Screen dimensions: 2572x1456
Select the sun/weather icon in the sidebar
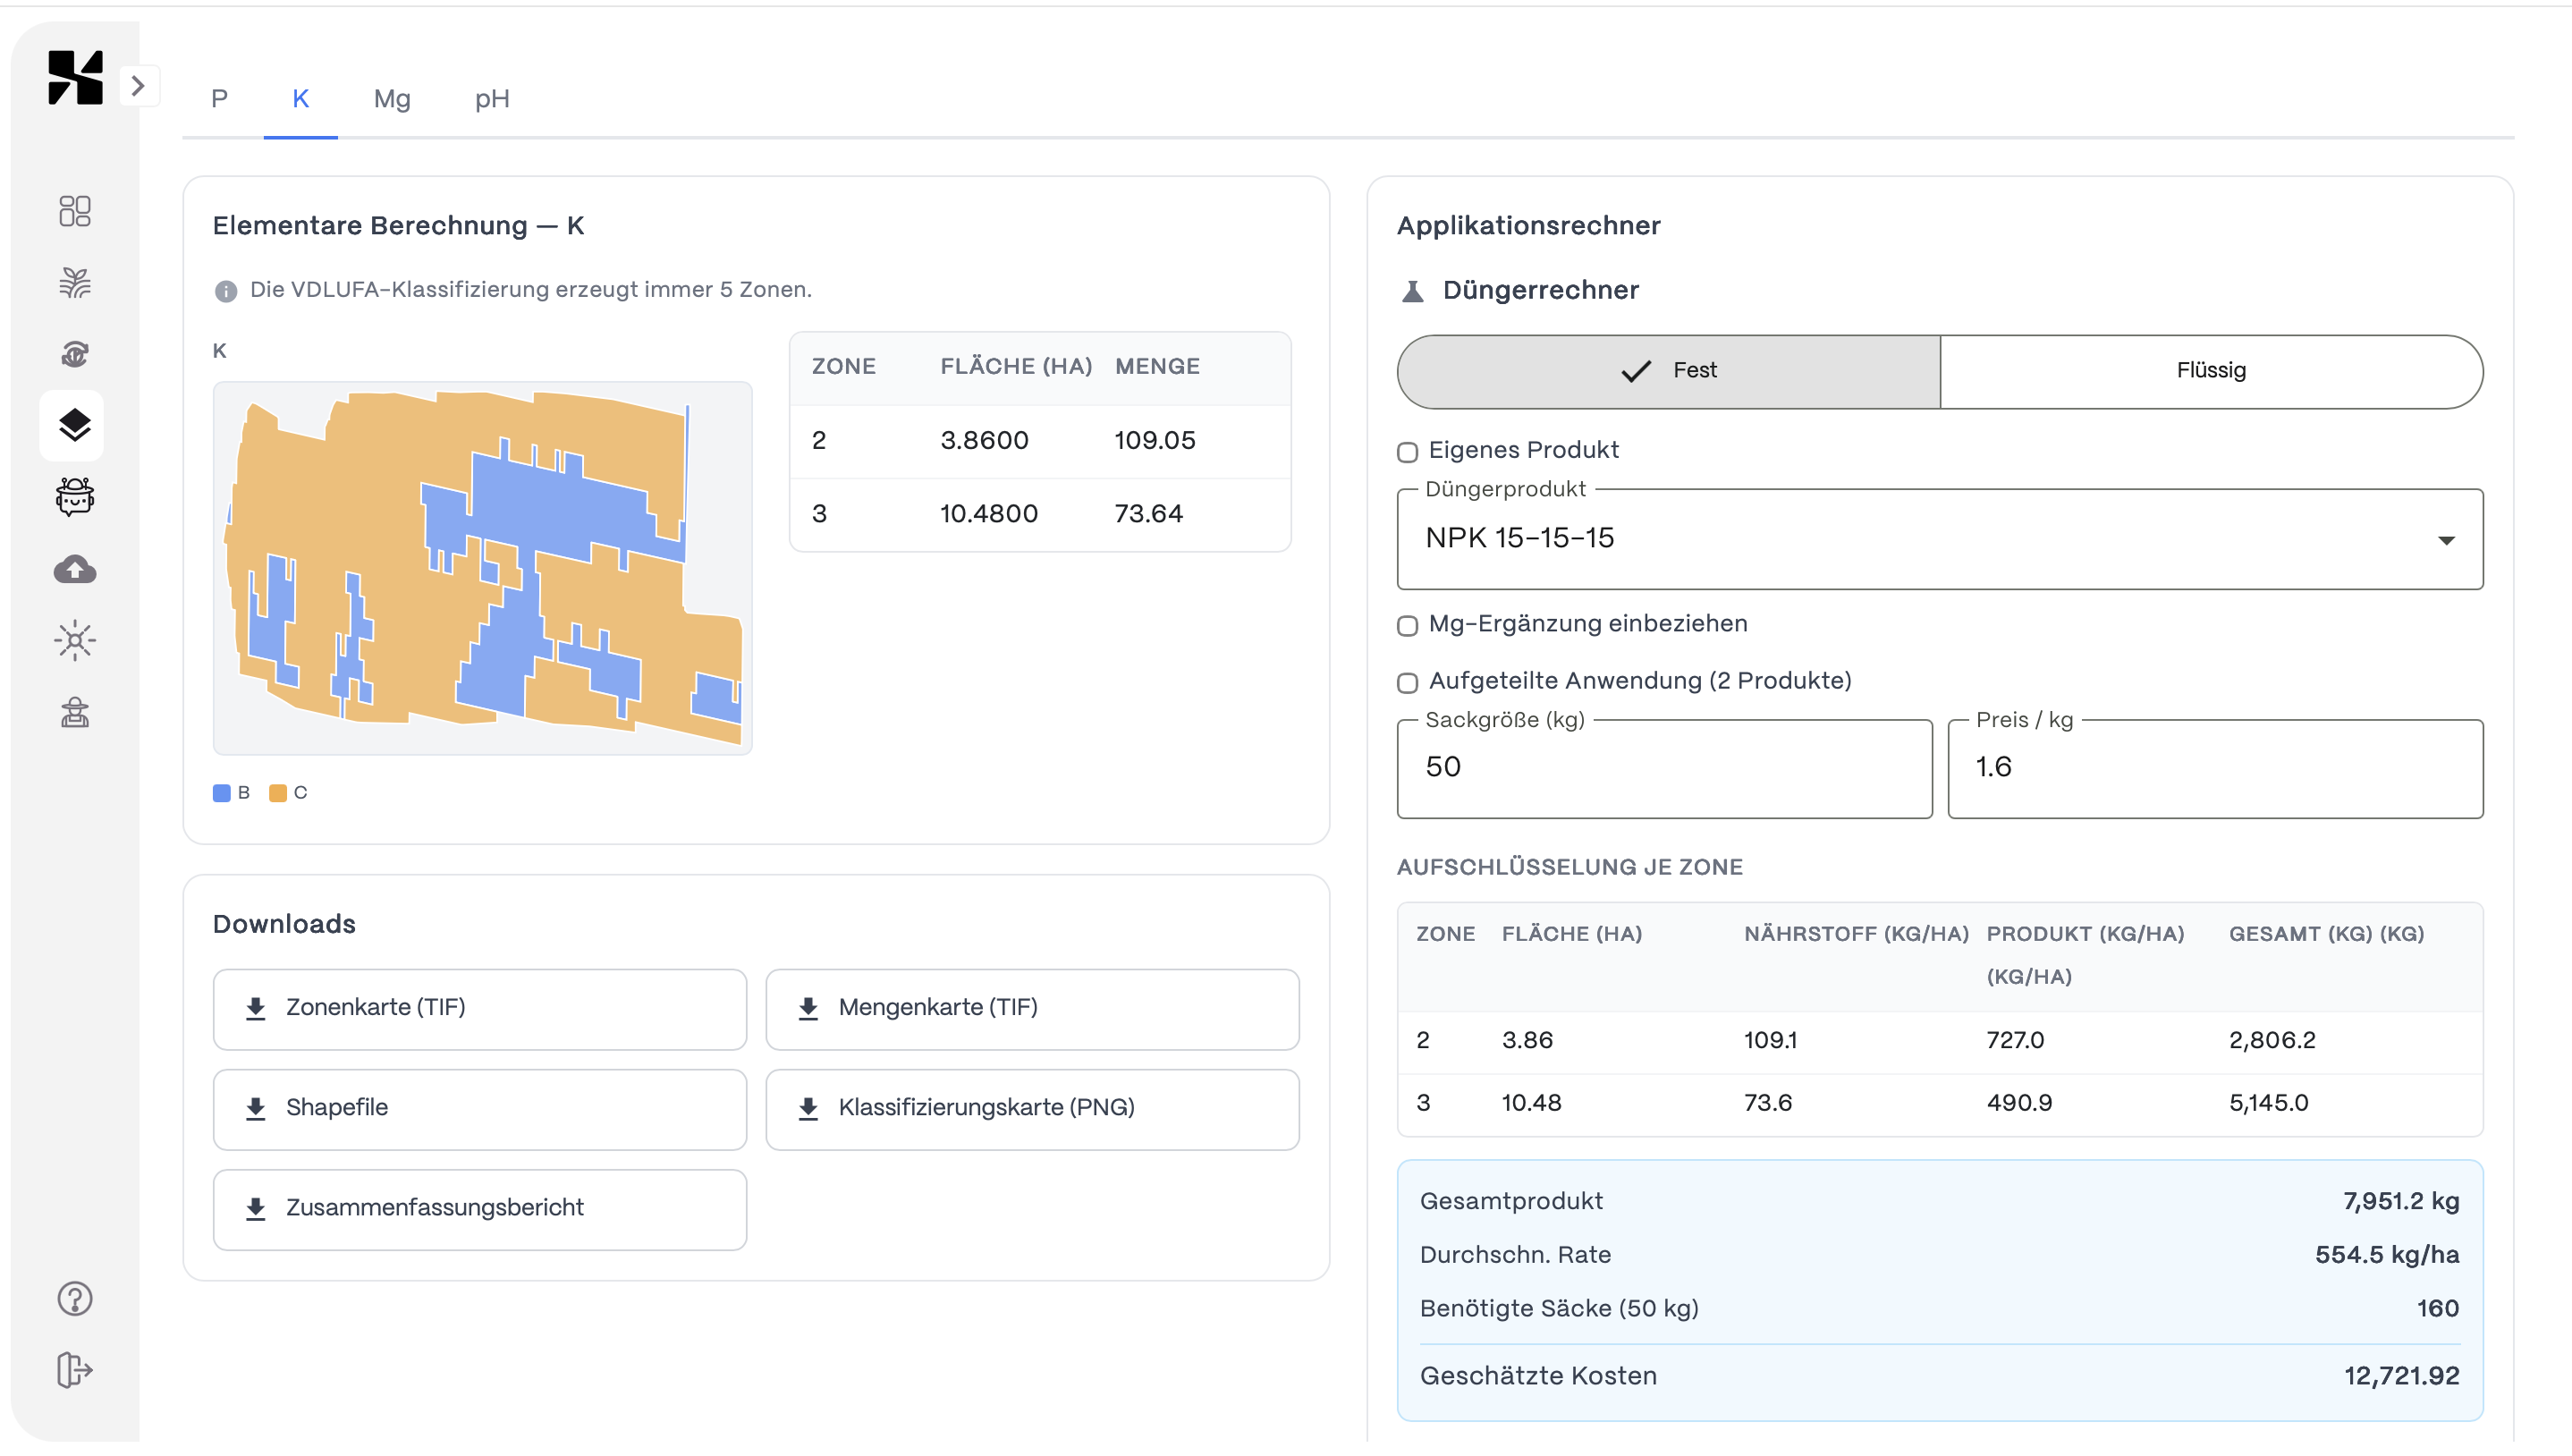(x=74, y=640)
